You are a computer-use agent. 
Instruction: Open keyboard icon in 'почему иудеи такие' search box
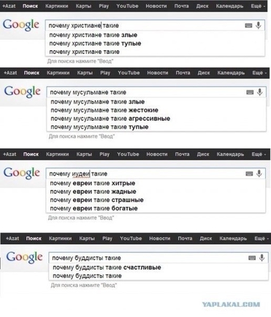click(x=249, y=173)
